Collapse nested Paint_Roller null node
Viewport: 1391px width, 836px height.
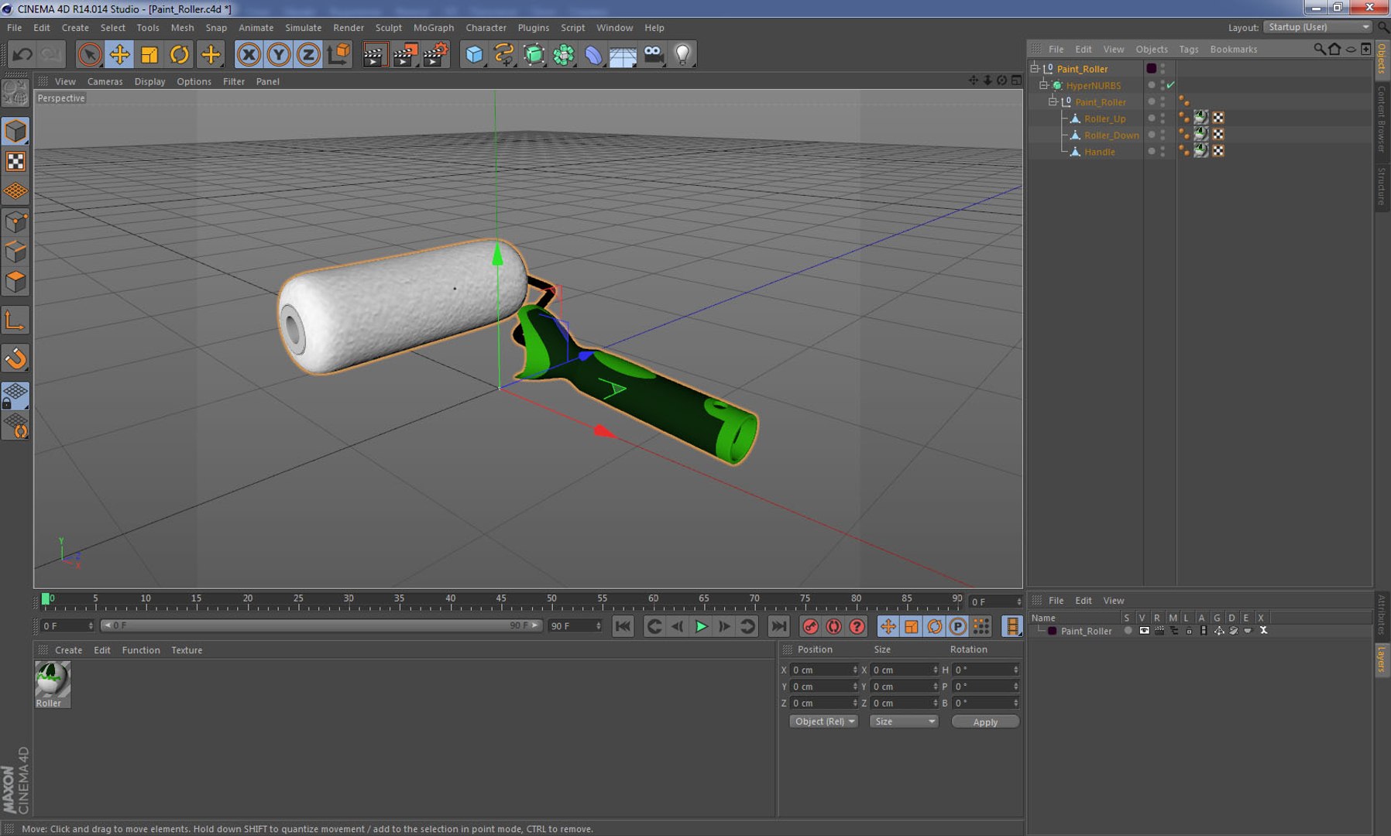coord(1053,101)
